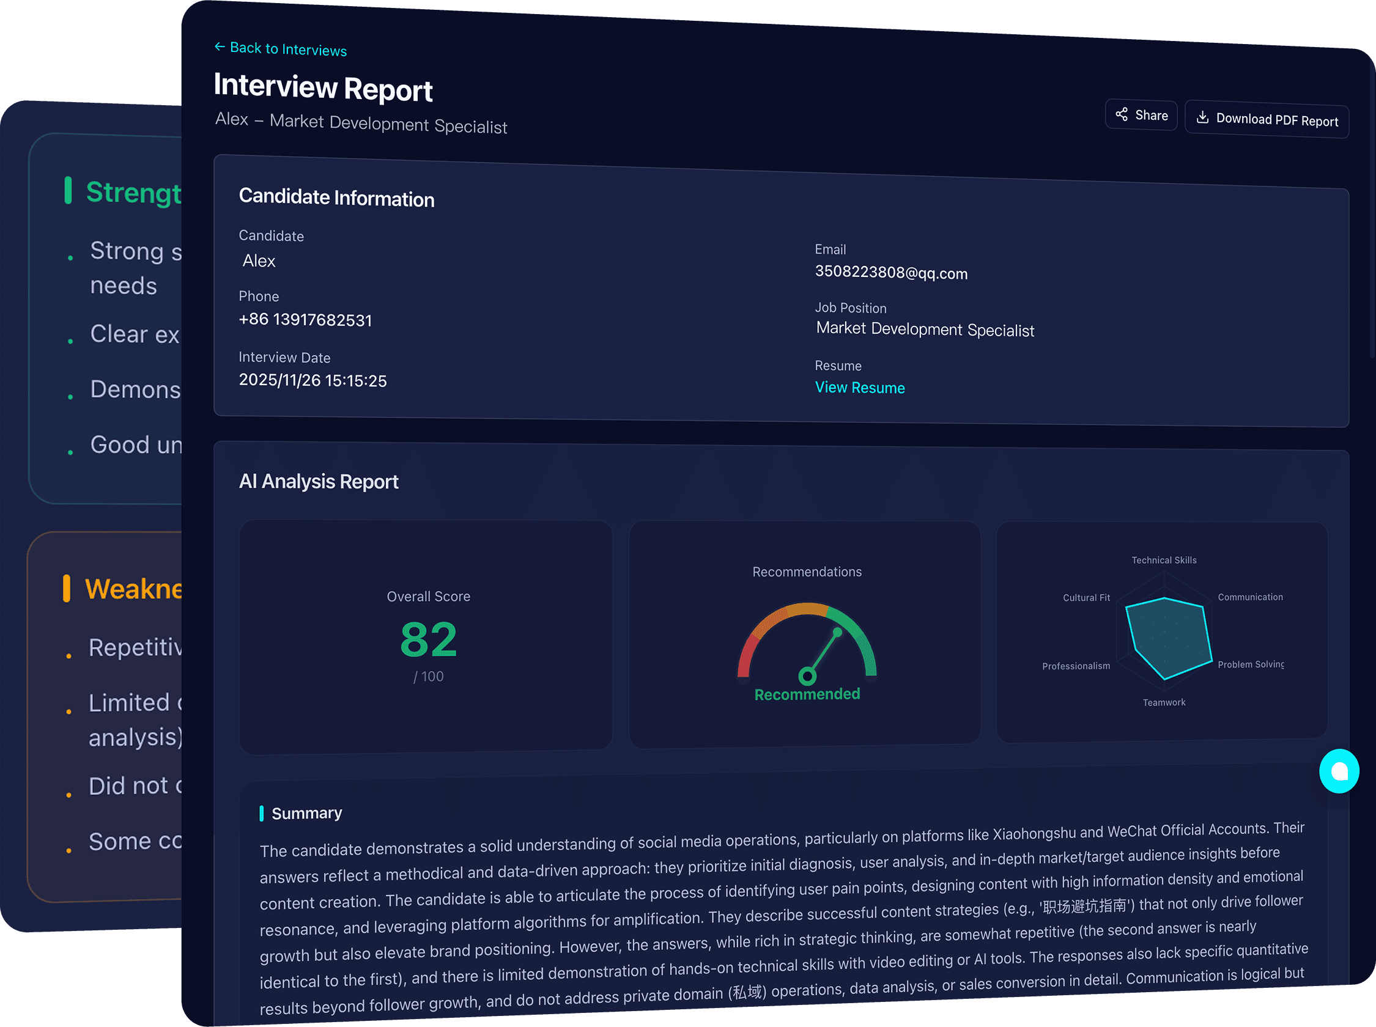Click the back arrow icon

tap(220, 46)
